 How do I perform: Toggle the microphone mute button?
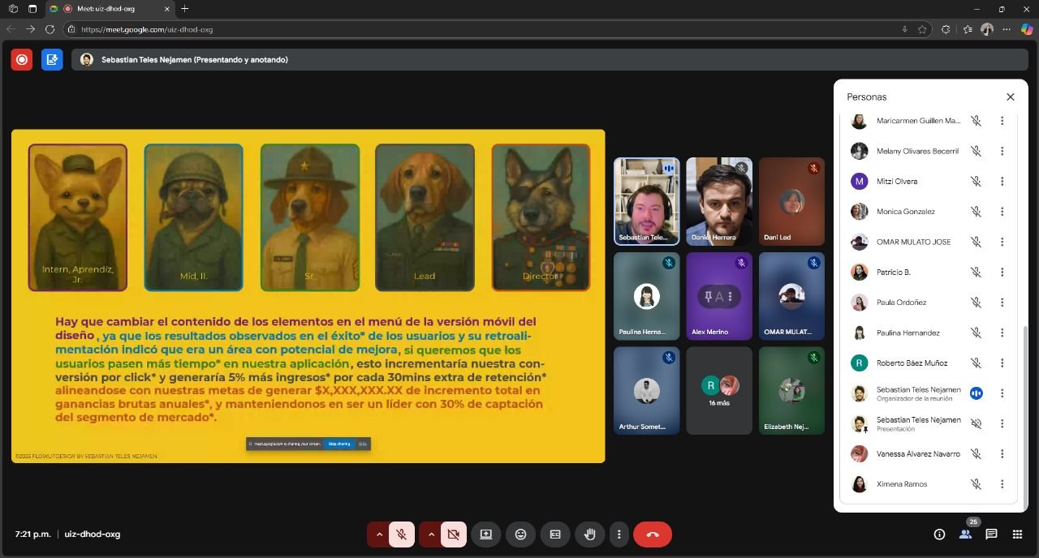pos(401,534)
